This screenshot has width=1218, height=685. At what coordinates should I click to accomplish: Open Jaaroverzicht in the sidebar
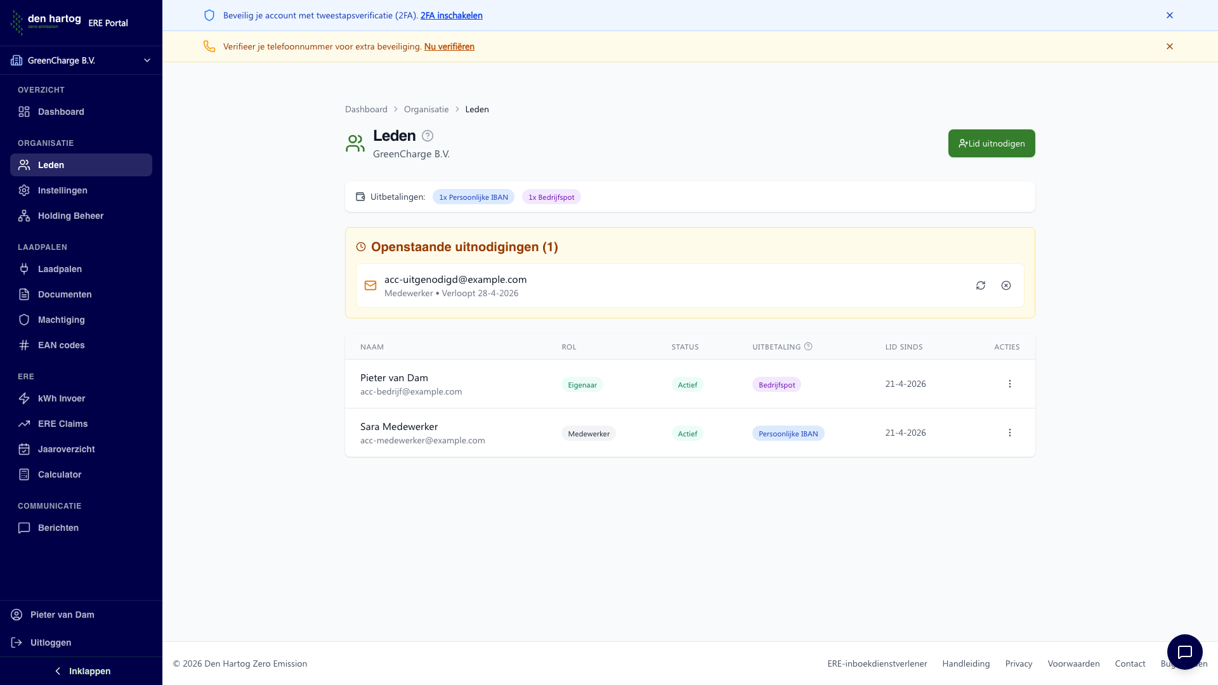(x=81, y=449)
